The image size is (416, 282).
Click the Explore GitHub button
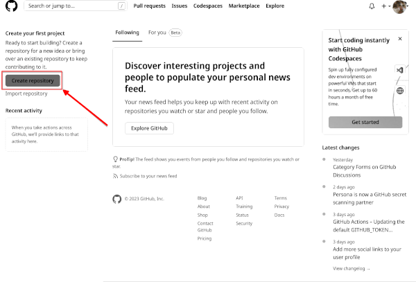tap(150, 128)
